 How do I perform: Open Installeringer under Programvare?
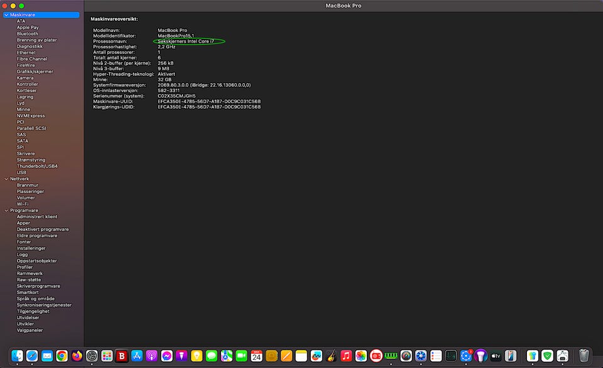(x=31, y=248)
